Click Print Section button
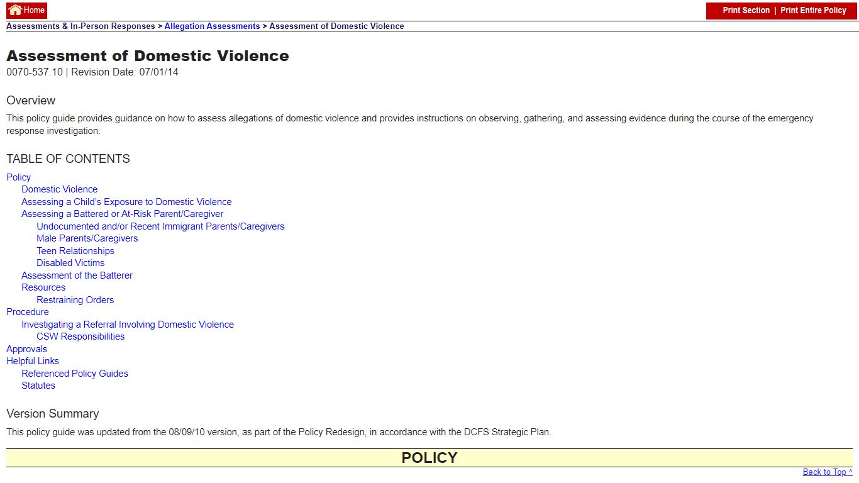 point(746,11)
